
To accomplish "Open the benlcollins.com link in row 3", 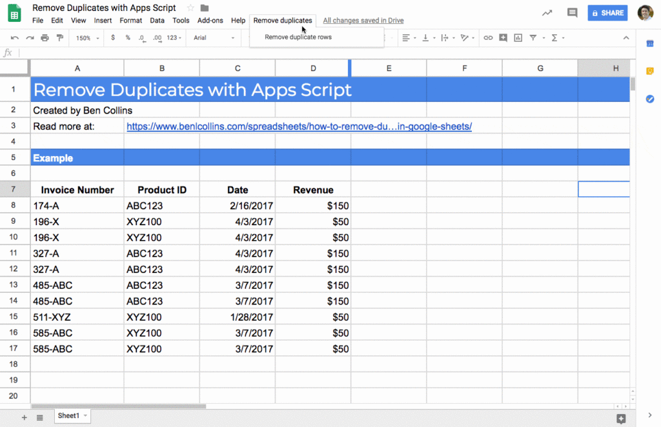I will tap(299, 126).
